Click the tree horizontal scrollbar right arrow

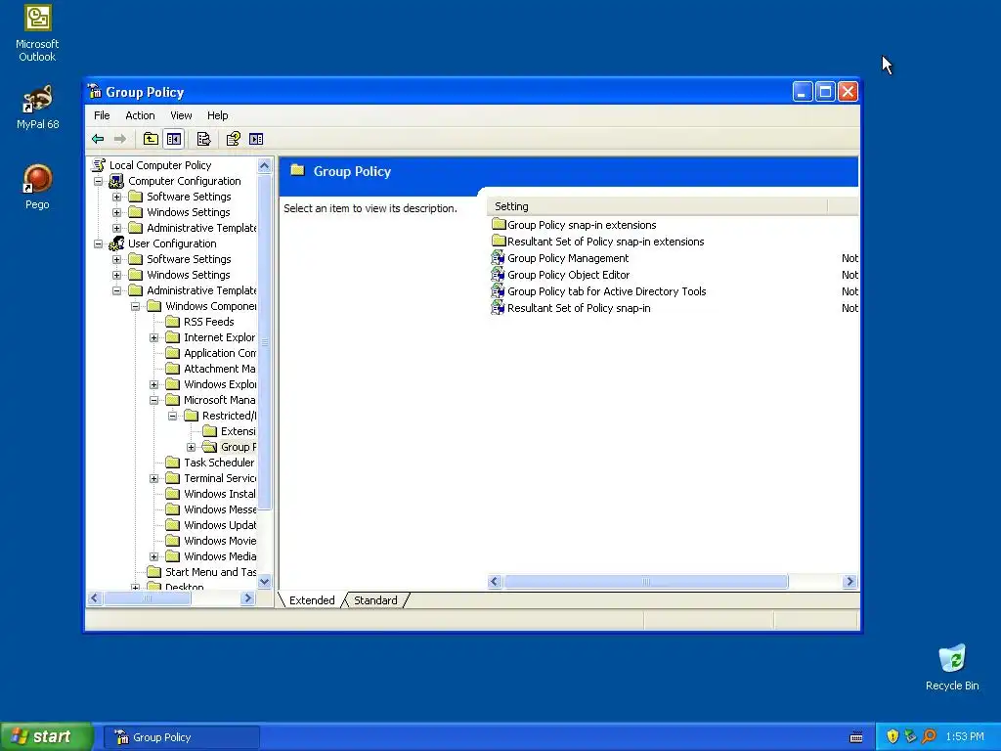[247, 597]
